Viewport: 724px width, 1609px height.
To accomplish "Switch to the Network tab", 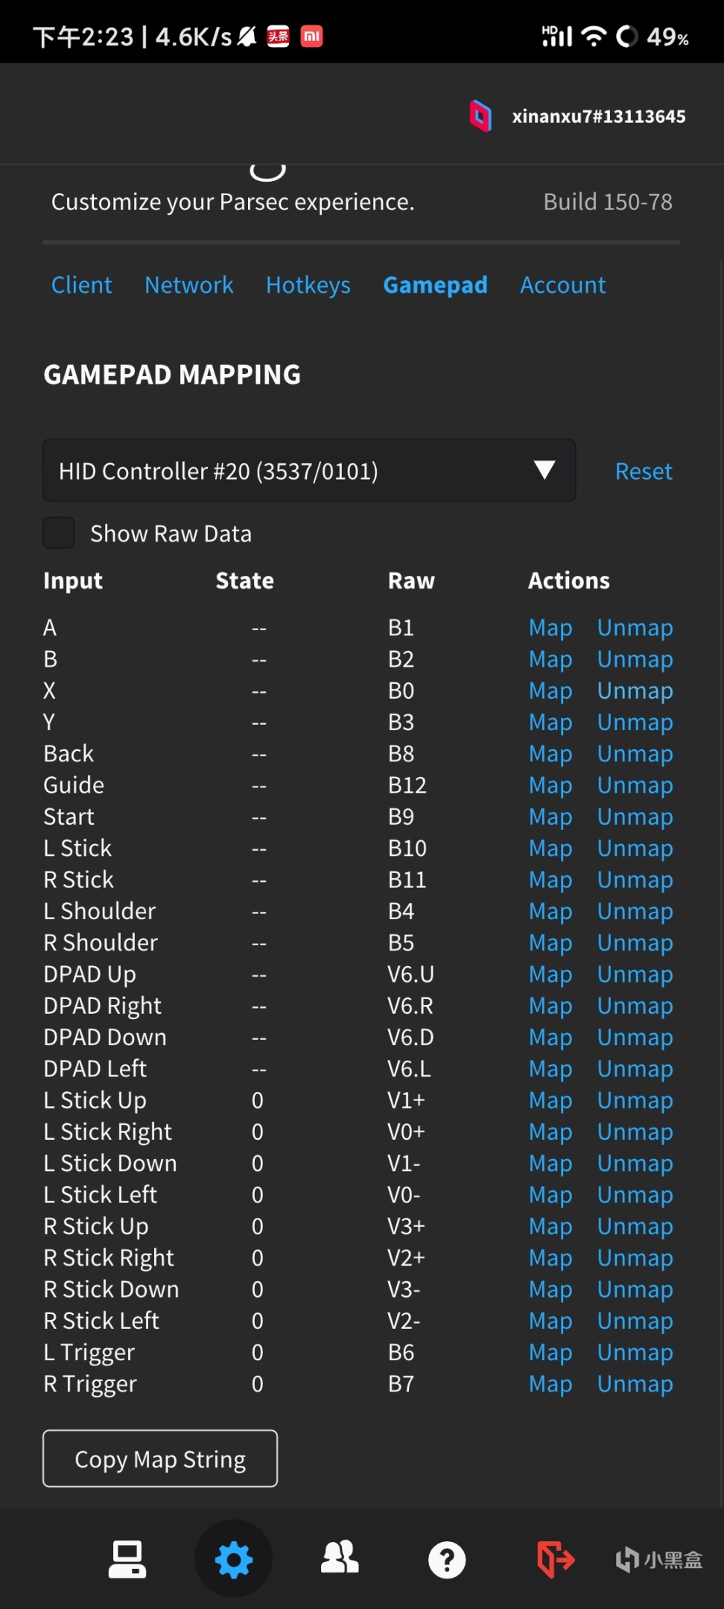I will click(x=189, y=285).
